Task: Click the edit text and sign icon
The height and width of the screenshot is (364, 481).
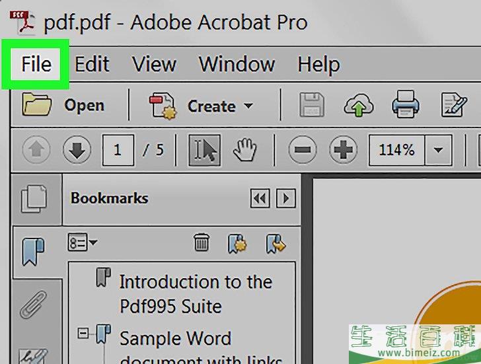Action: (454, 105)
